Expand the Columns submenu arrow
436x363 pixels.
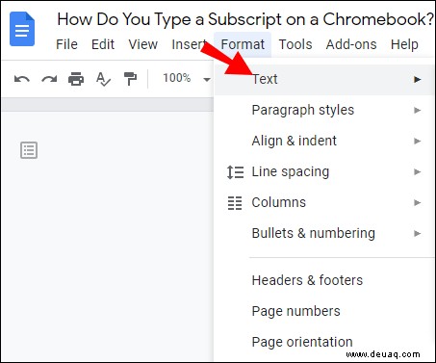[417, 202]
